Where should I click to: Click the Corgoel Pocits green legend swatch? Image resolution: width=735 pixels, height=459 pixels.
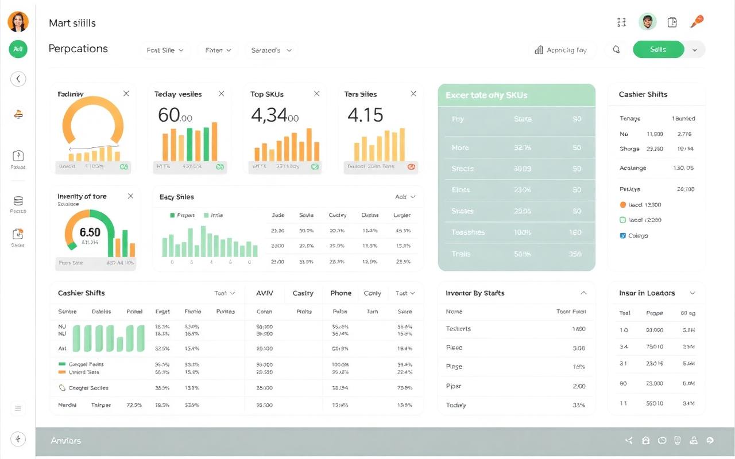coord(63,364)
